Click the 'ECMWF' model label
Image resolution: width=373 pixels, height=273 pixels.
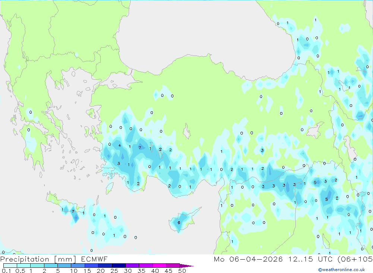(94, 259)
